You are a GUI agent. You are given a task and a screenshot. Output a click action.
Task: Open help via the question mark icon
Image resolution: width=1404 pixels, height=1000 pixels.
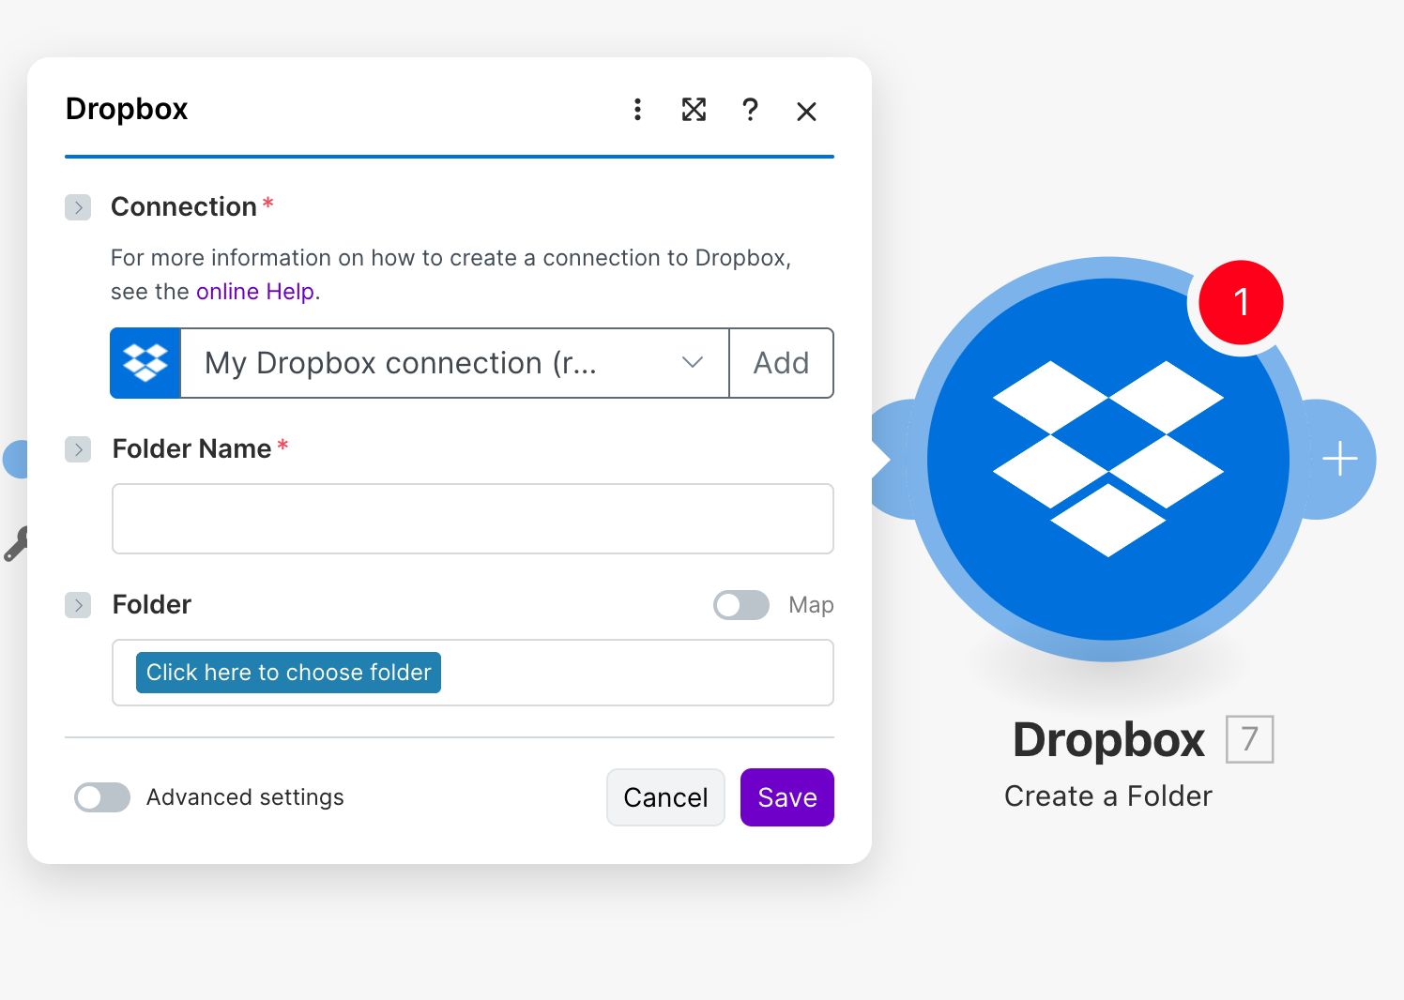point(750,110)
